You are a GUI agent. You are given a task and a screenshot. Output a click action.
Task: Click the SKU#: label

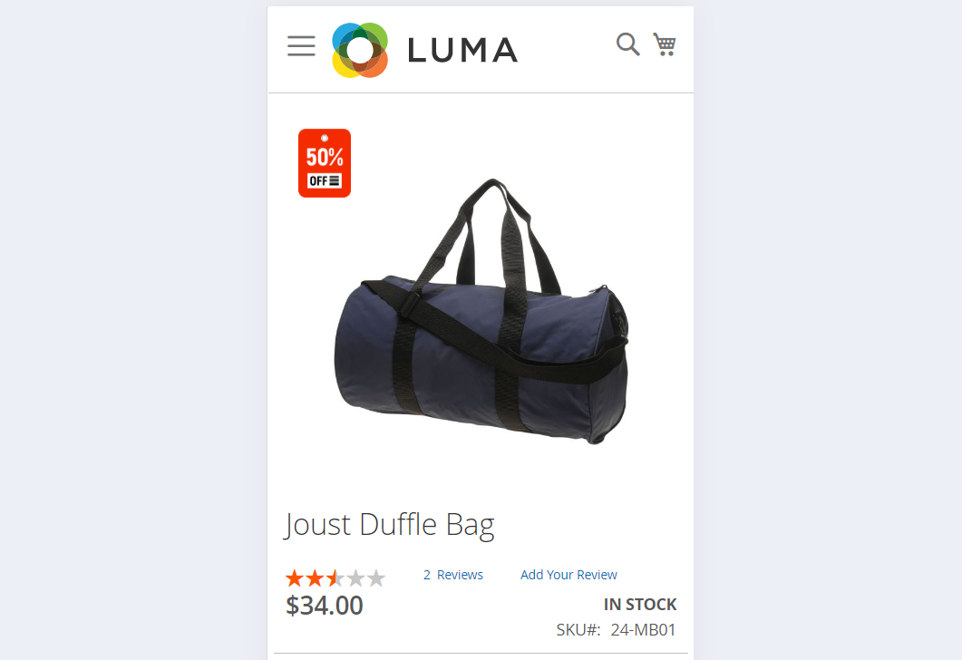(578, 630)
